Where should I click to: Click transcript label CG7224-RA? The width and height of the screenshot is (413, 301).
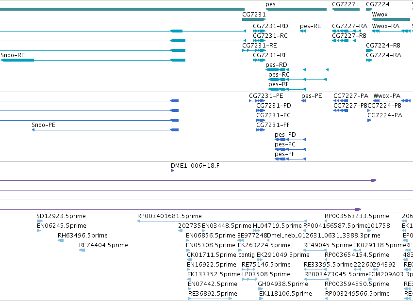click(384, 55)
